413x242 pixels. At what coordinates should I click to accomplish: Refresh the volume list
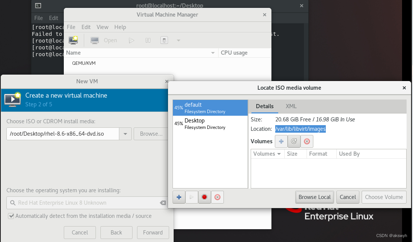(294, 141)
